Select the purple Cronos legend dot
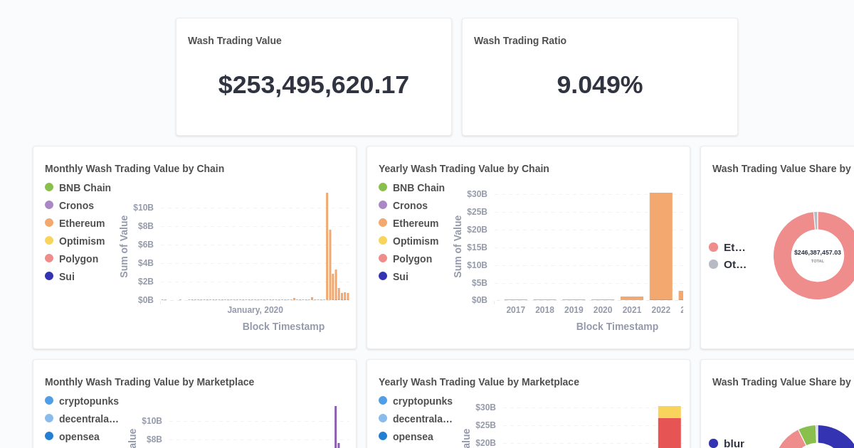854x448 pixels. [48, 206]
